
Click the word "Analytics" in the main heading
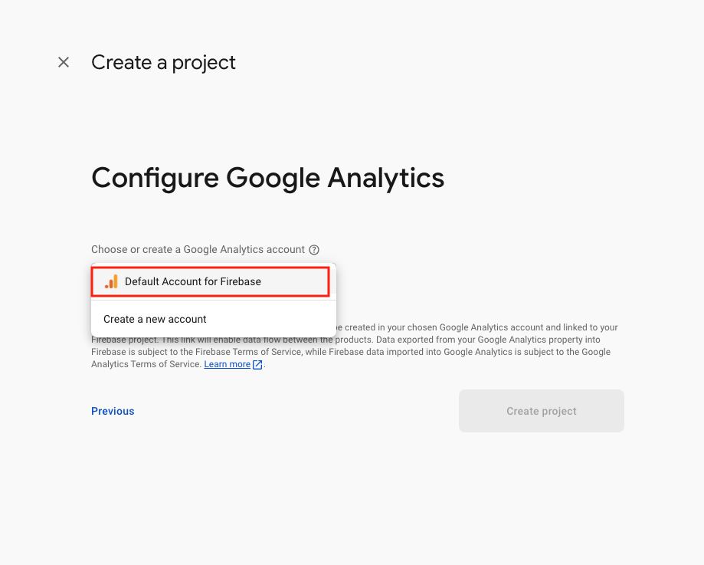[x=385, y=178]
